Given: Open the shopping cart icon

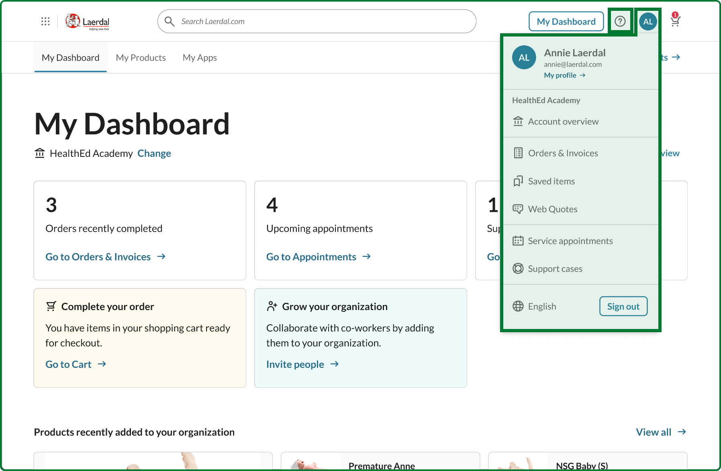Looking at the screenshot, I should point(675,21).
